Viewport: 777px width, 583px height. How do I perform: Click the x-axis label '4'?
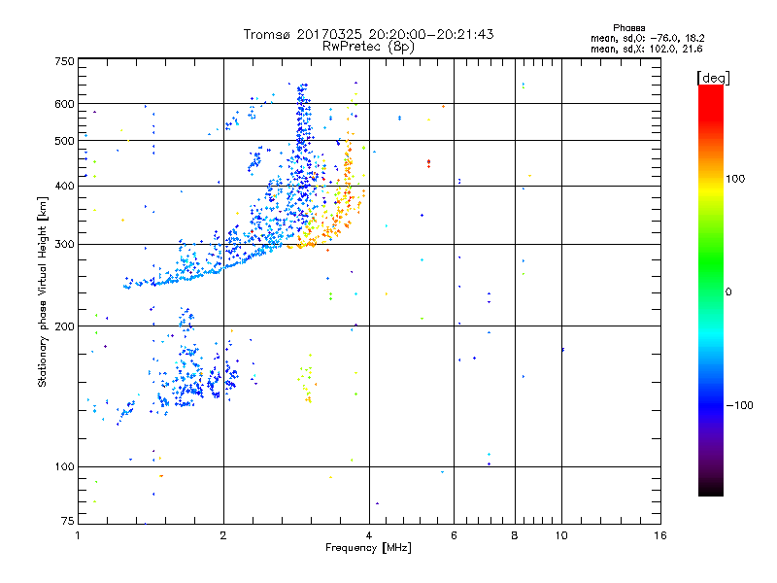(369, 535)
